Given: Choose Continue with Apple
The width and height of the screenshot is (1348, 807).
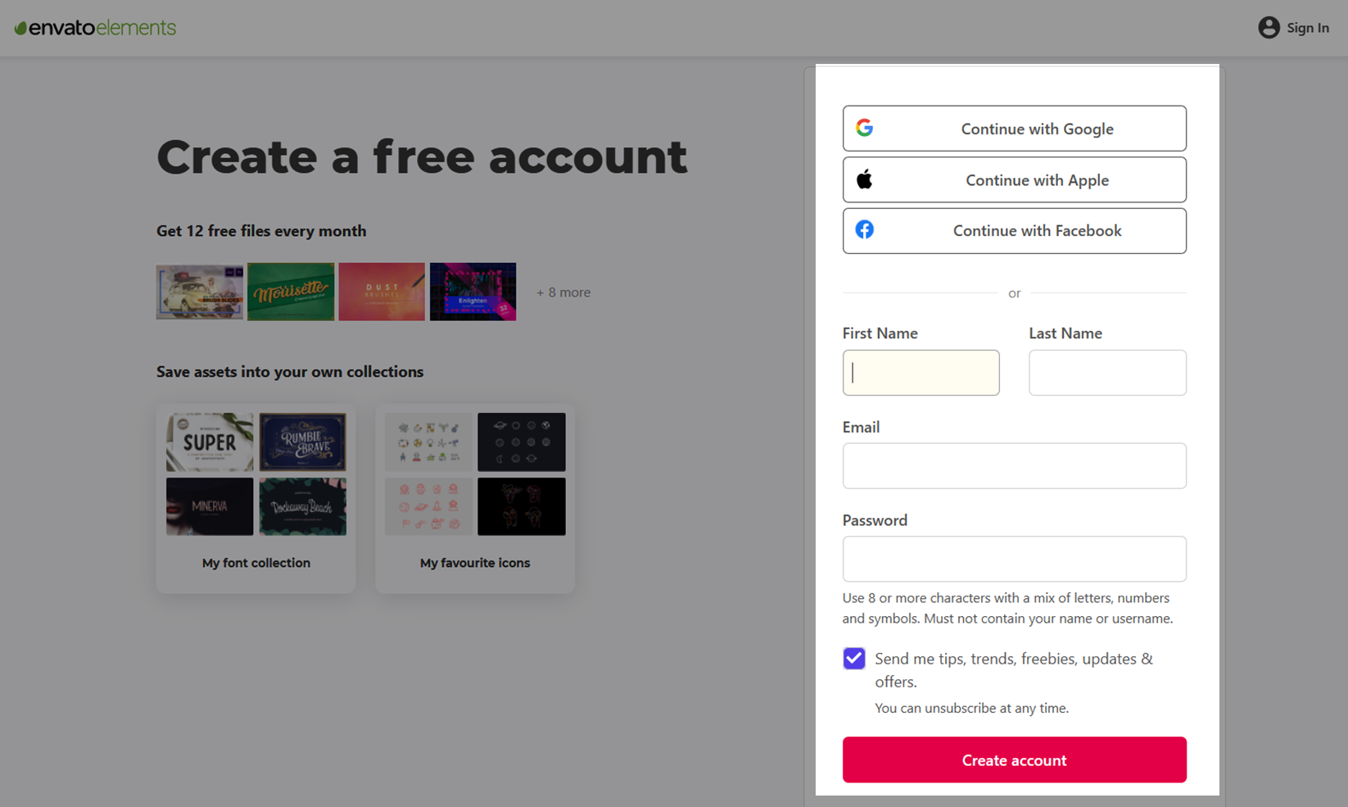Looking at the screenshot, I should coord(1014,179).
